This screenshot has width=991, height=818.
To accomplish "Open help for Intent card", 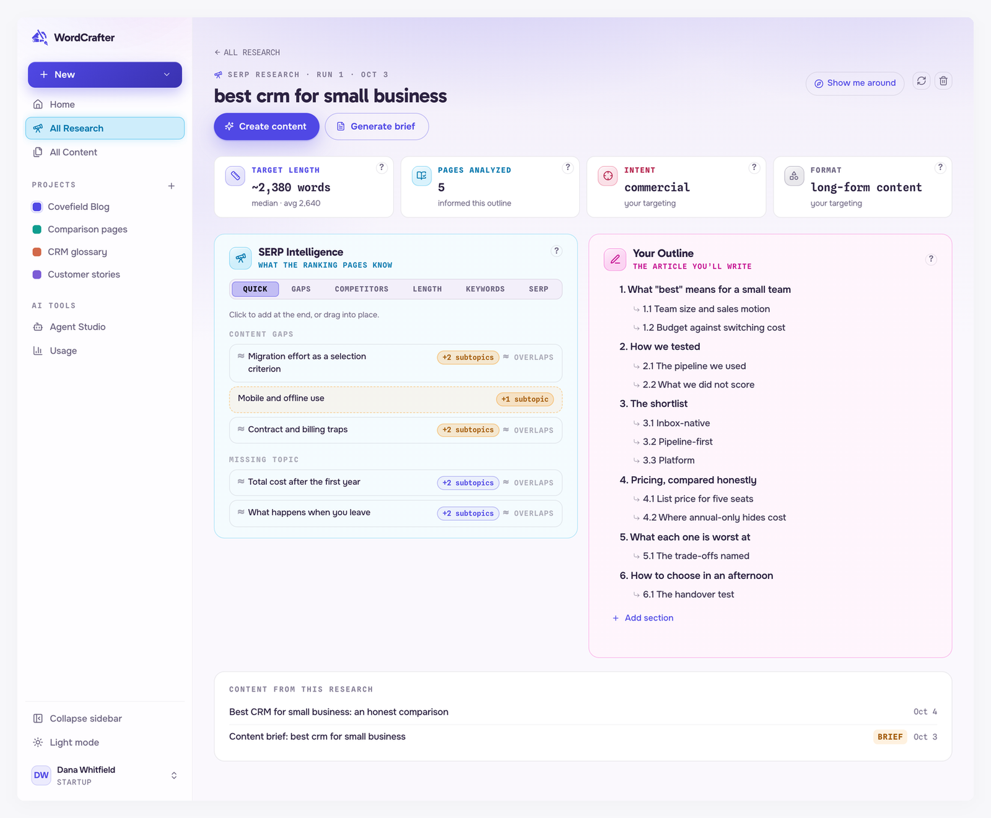I will click(x=754, y=167).
